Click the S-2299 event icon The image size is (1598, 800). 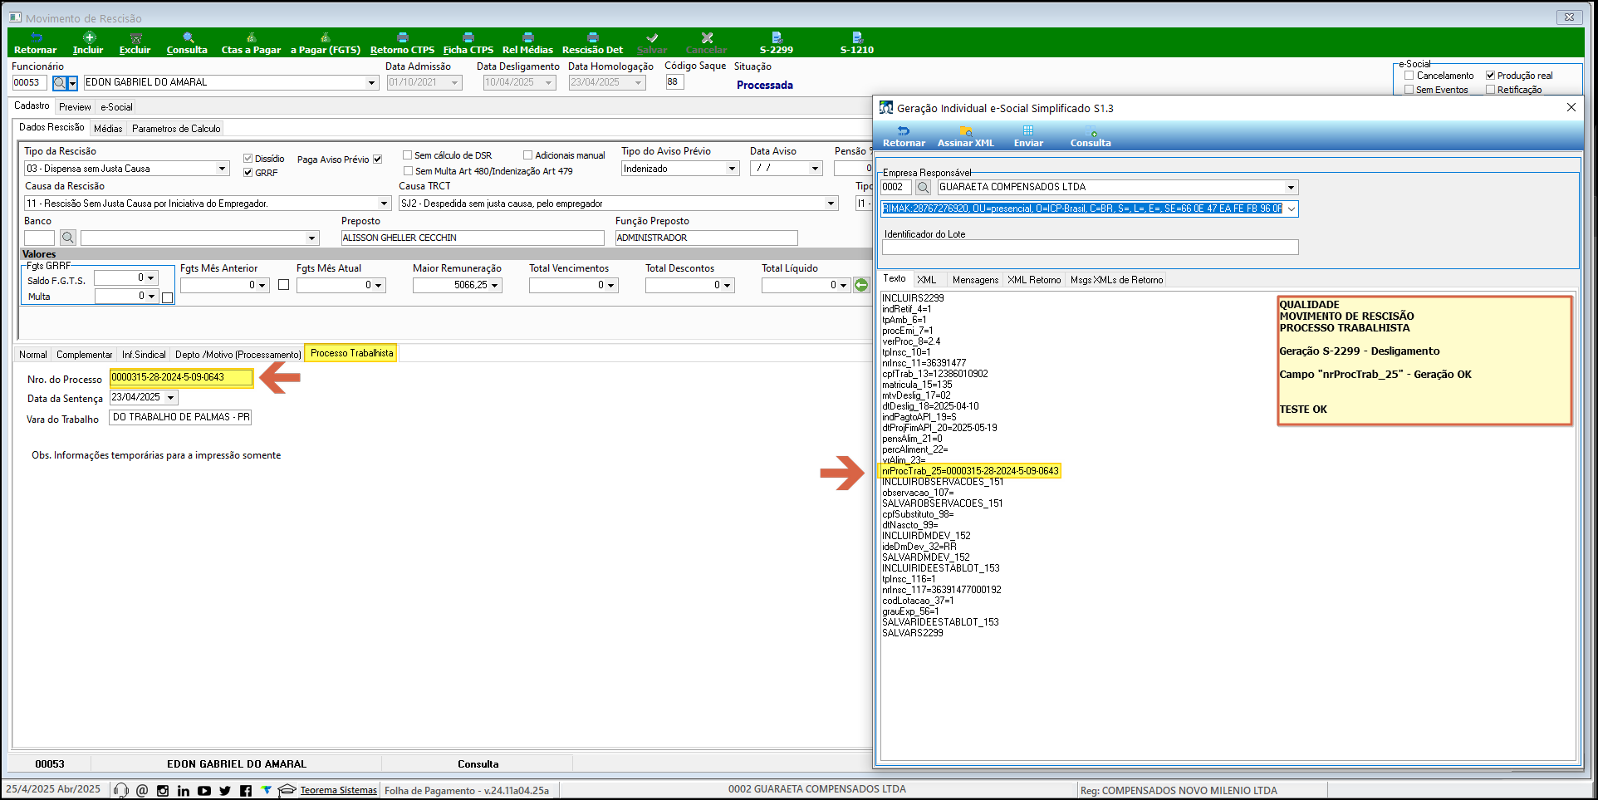click(777, 37)
